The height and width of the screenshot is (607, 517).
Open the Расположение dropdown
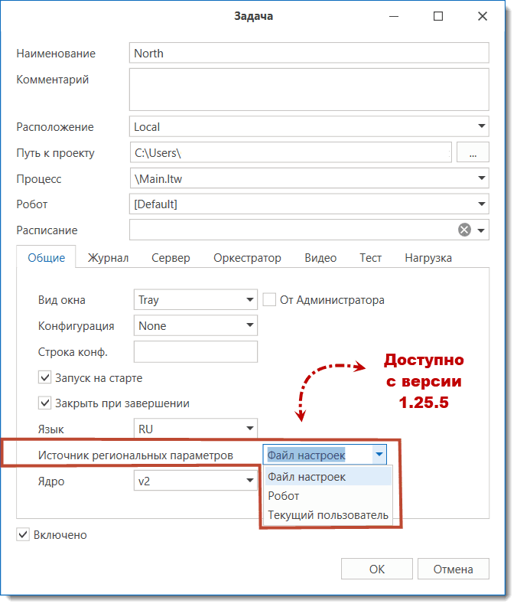pyautogui.click(x=481, y=126)
